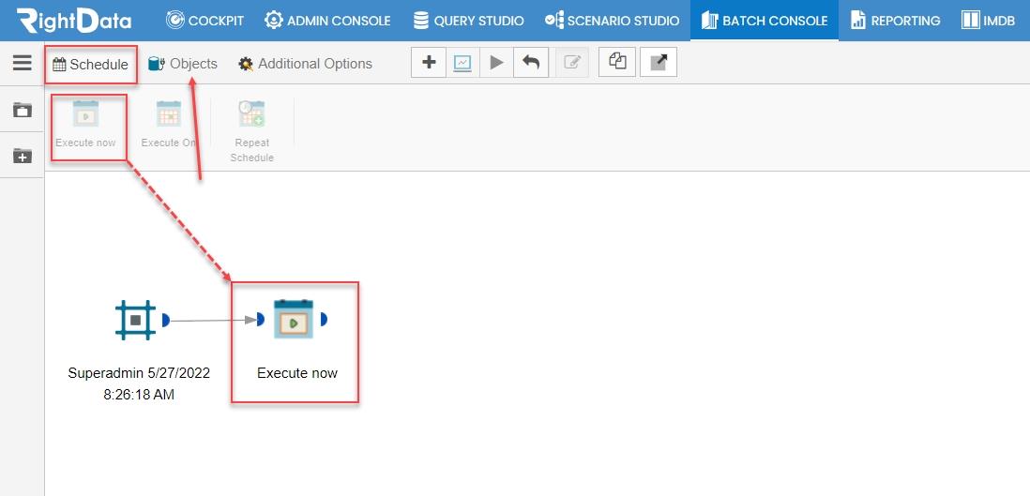This screenshot has height=496, width=1030.
Task: Click the add-folder icon in sidebar
Action: pyautogui.click(x=23, y=156)
